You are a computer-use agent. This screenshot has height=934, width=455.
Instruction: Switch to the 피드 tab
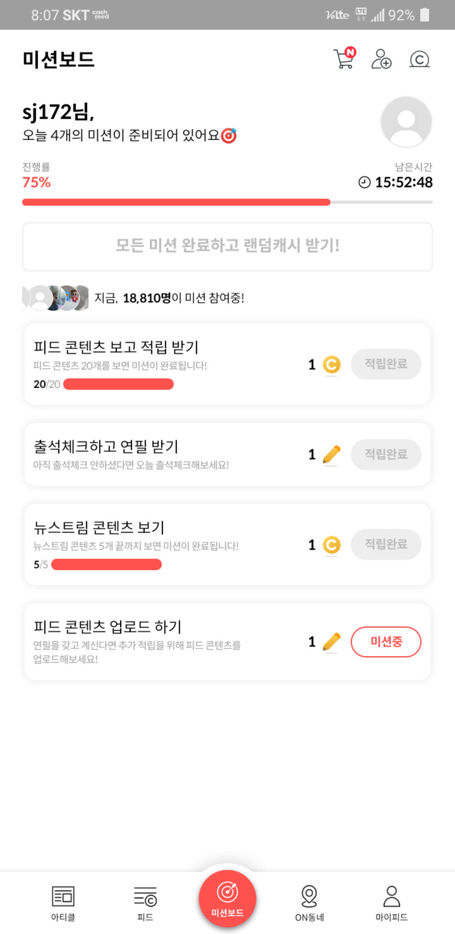(x=145, y=903)
